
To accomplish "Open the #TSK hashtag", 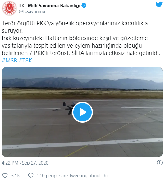I will click(x=25, y=61).
